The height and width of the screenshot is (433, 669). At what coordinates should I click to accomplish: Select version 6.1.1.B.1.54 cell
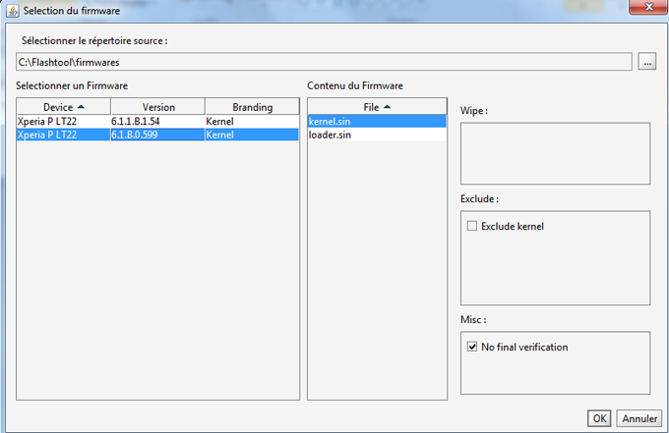pyautogui.click(x=157, y=122)
